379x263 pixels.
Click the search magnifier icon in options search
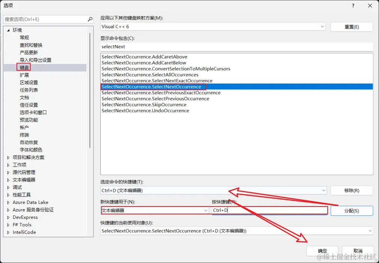90,19
